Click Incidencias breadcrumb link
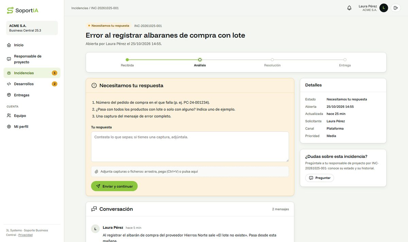This screenshot has width=408, height=242. (80, 8)
